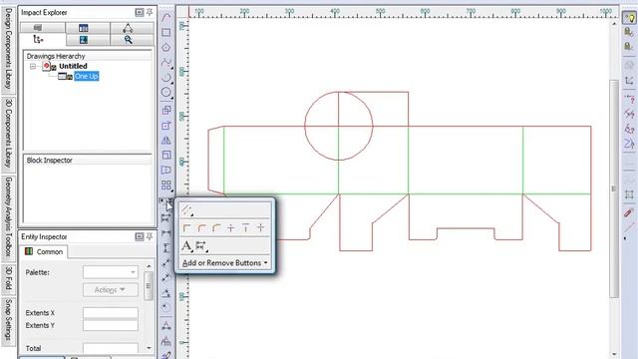Viewport: 638px width, 359px height.
Task: Pick the last cross intersection tool in popup
Action: (261, 228)
